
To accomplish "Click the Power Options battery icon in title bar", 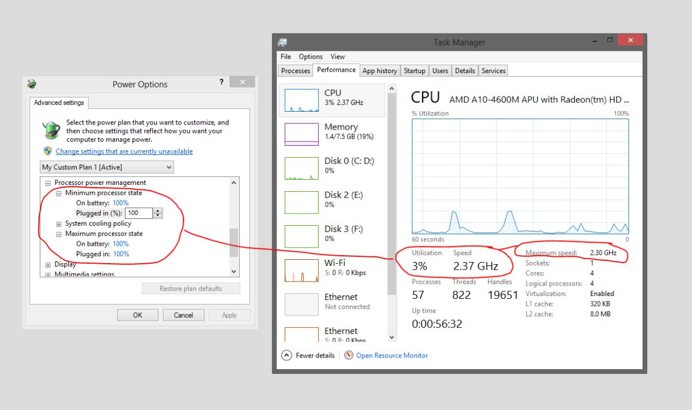I will click(32, 84).
